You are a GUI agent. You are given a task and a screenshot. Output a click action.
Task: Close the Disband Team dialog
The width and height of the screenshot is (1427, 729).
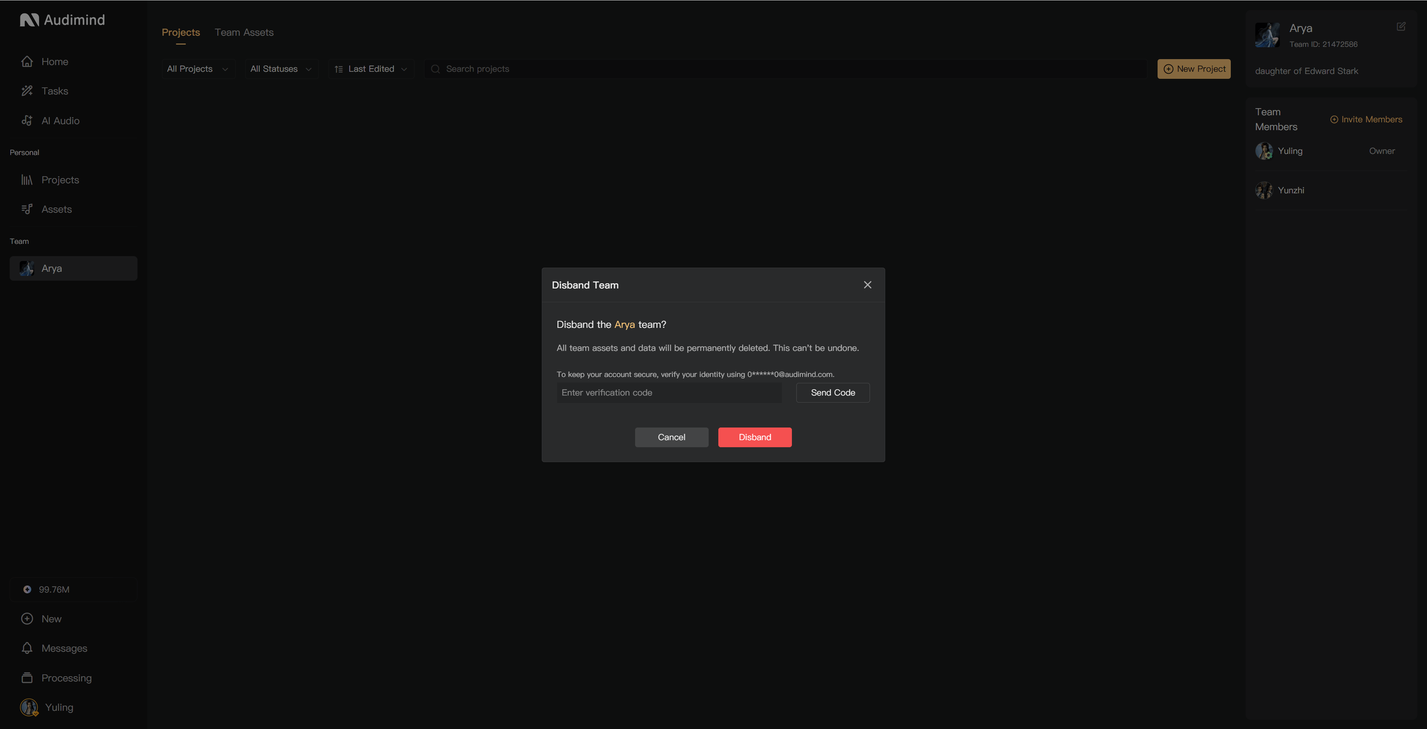click(867, 285)
